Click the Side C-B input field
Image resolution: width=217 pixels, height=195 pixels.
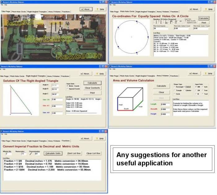pos(56,99)
